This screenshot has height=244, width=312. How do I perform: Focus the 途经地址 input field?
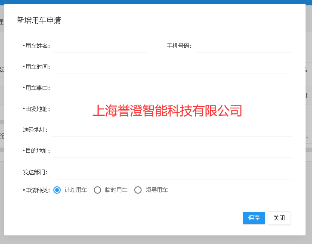tap(172, 130)
